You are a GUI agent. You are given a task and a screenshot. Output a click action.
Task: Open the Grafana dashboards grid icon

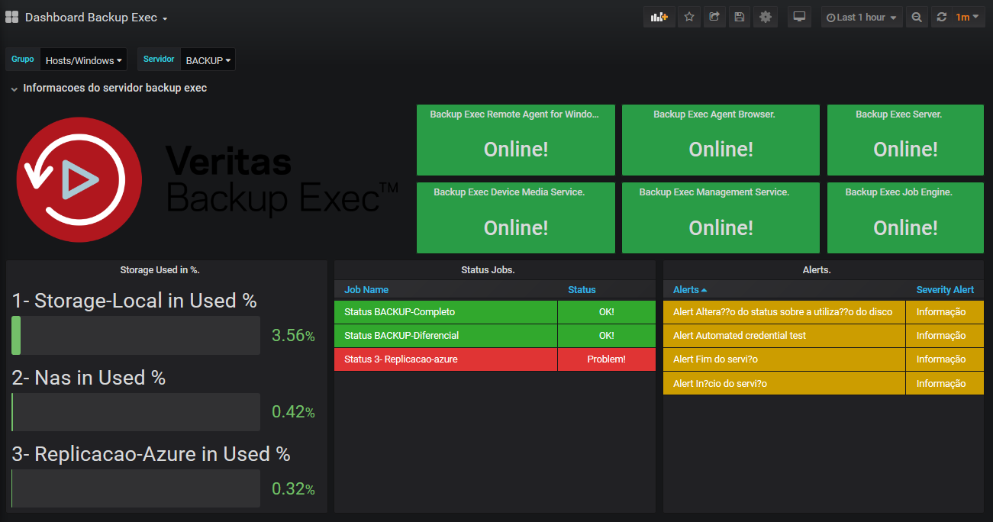(11, 17)
